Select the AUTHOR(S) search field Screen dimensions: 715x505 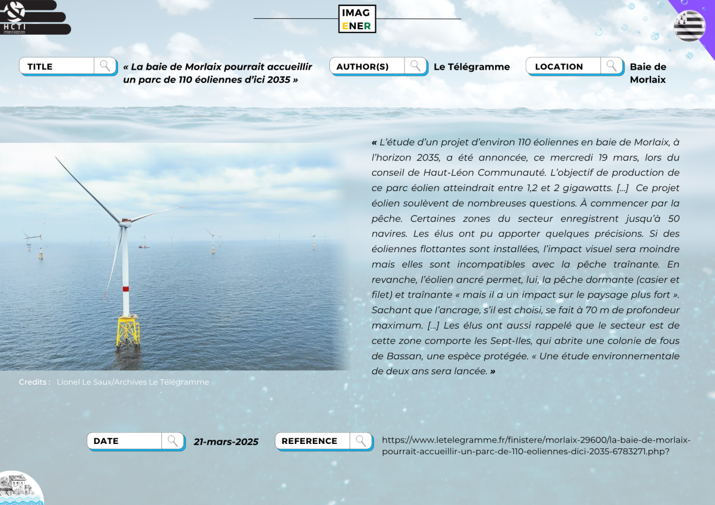378,67
